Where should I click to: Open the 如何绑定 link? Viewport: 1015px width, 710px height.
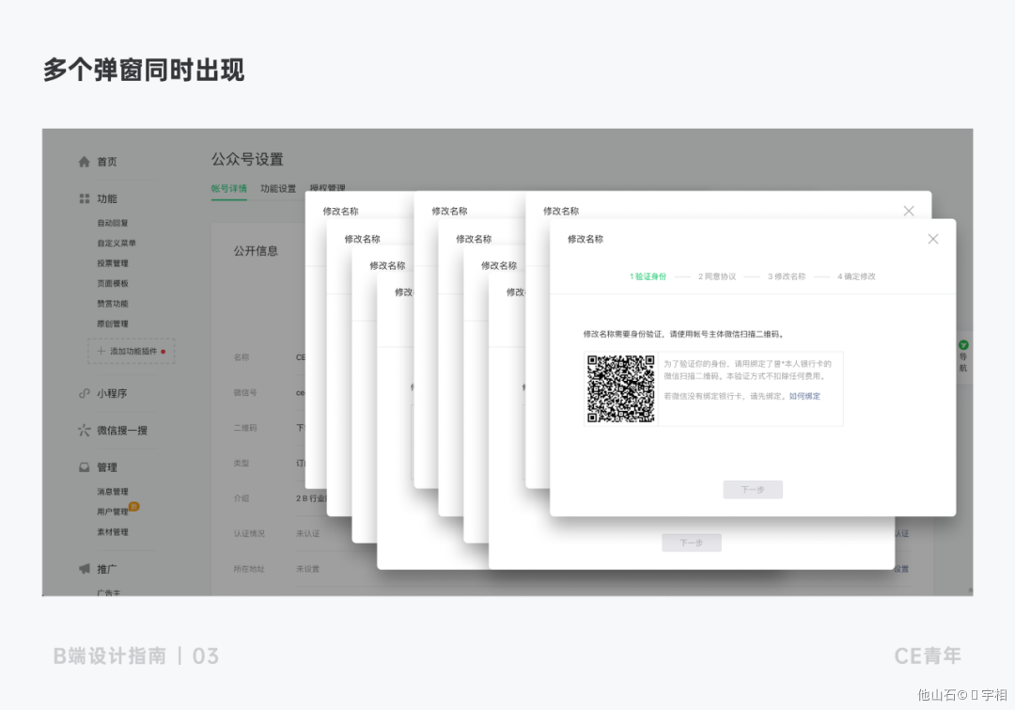point(804,397)
